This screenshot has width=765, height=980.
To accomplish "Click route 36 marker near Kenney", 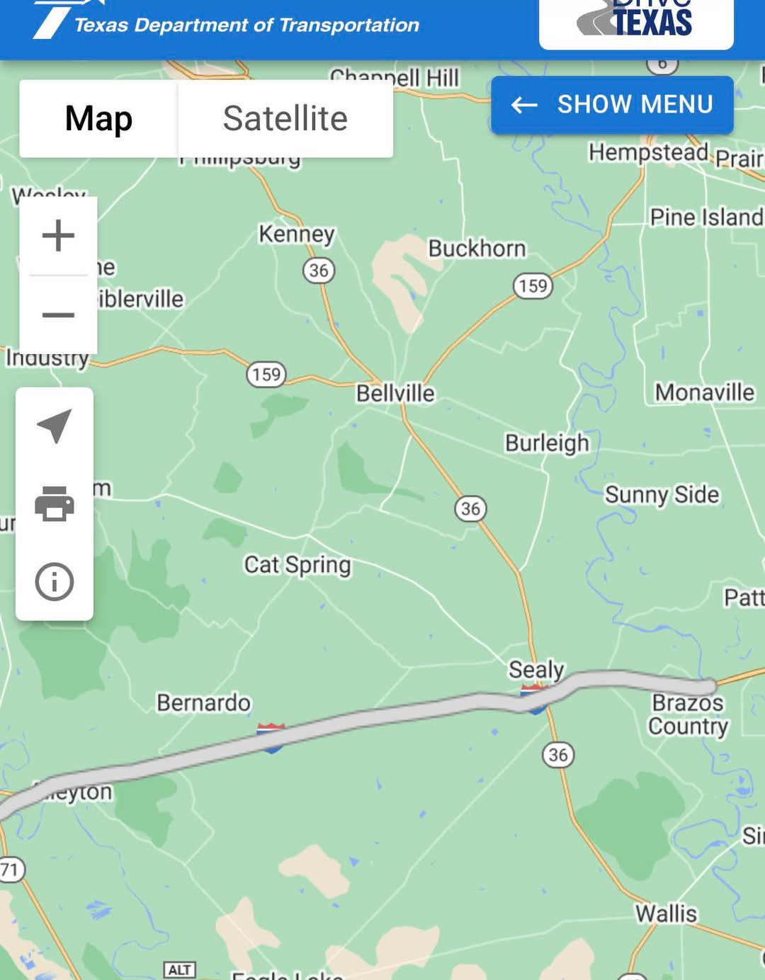I will (x=319, y=270).
